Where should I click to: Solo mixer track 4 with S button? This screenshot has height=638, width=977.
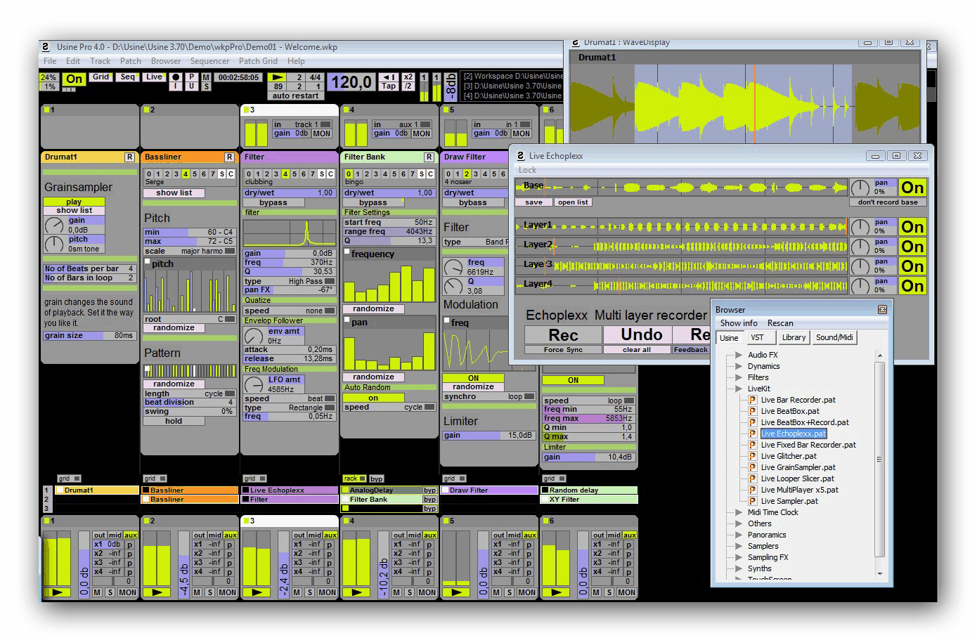click(409, 592)
